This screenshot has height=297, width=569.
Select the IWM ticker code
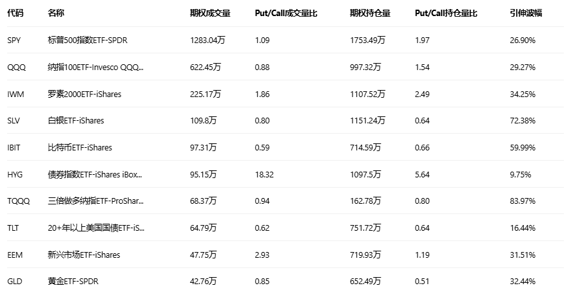tap(15, 94)
